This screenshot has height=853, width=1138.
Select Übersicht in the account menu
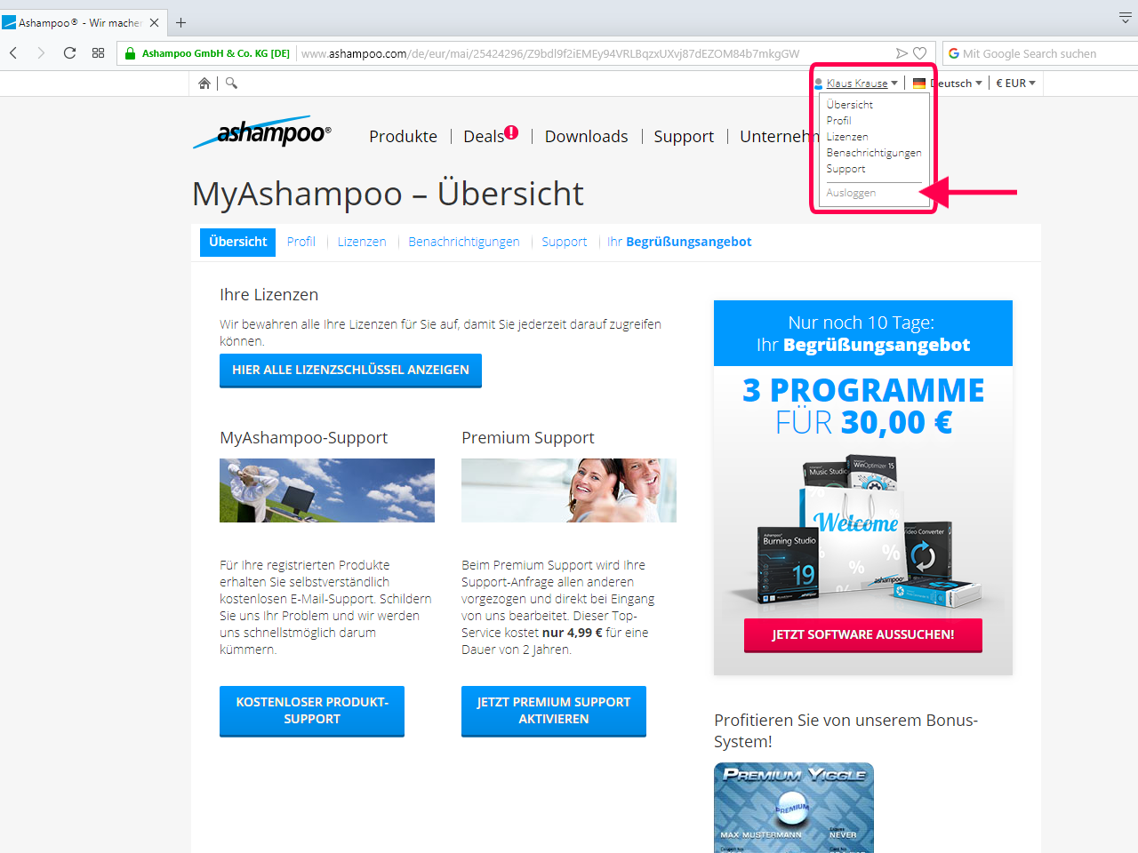coord(850,105)
